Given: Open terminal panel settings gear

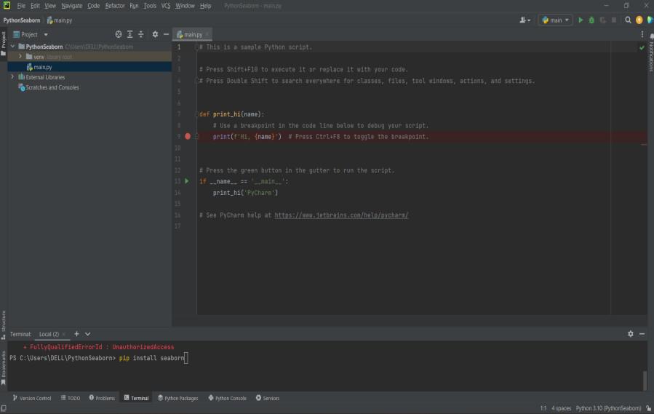Looking at the screenshot, I should click(630, 334).
